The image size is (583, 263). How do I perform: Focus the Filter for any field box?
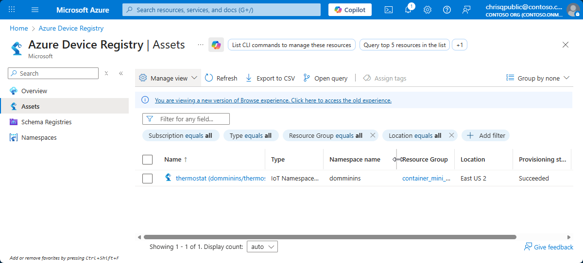point(186,119)
